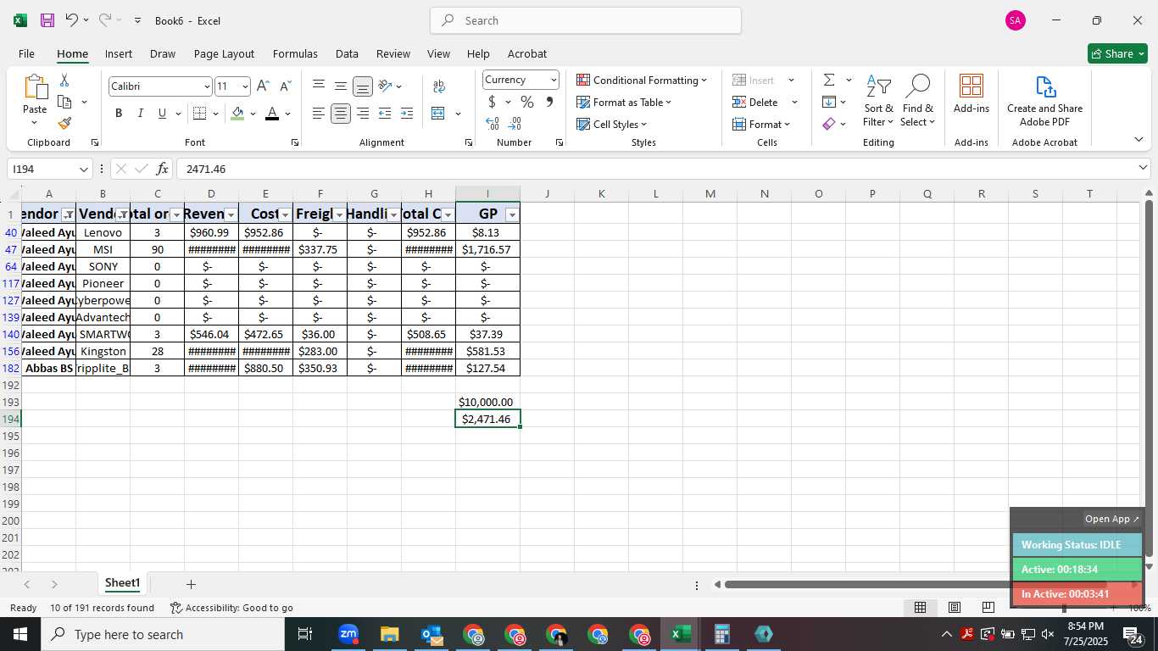1158x651 pixels.
Task: Click the Increase Decimal icon
Action: click(x=492, y=124)
